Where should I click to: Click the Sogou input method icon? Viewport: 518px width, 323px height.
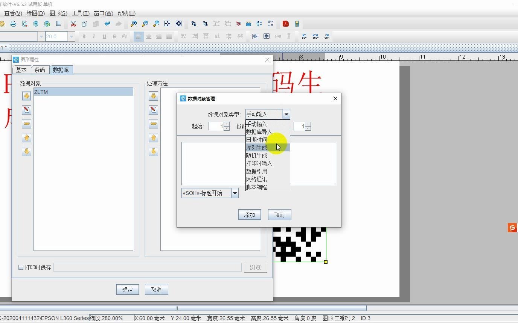(x=512, y=228)
